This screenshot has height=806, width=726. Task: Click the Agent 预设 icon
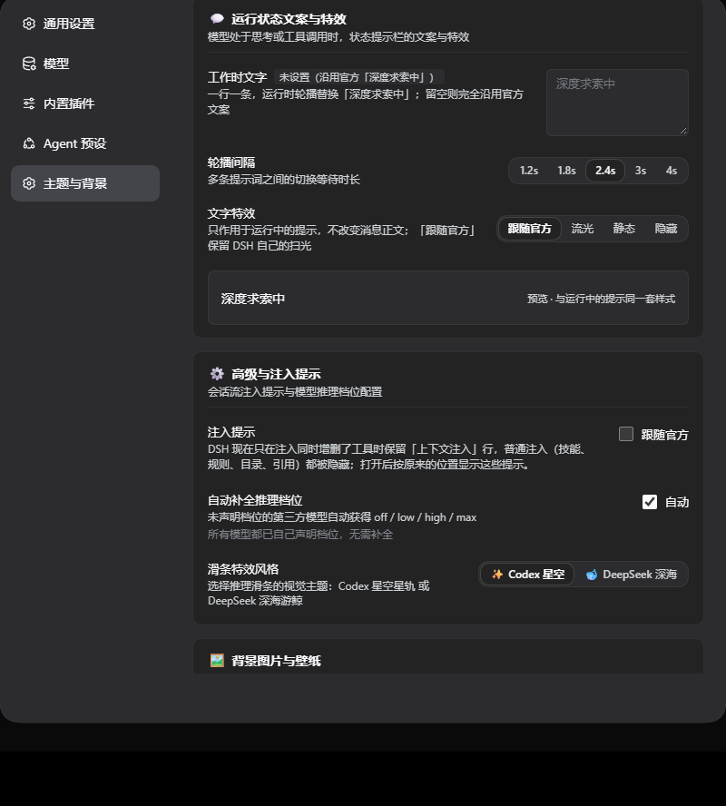[29, 143]
